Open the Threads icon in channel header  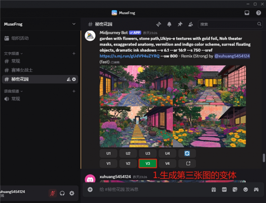tap(159, 24)
